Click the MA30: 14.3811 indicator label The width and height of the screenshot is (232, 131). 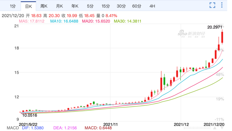[x=127, y=21]
